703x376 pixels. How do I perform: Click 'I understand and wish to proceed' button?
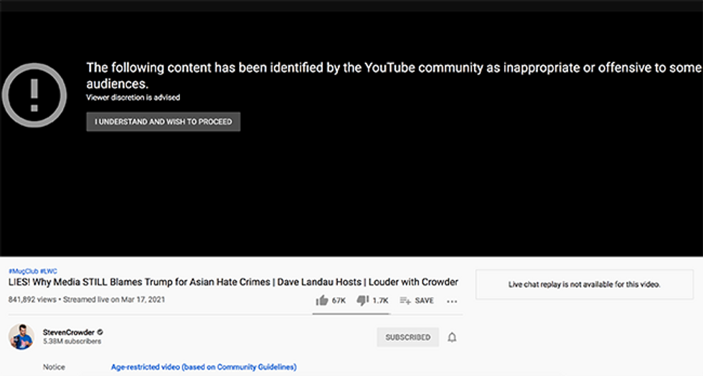point(164,122)
